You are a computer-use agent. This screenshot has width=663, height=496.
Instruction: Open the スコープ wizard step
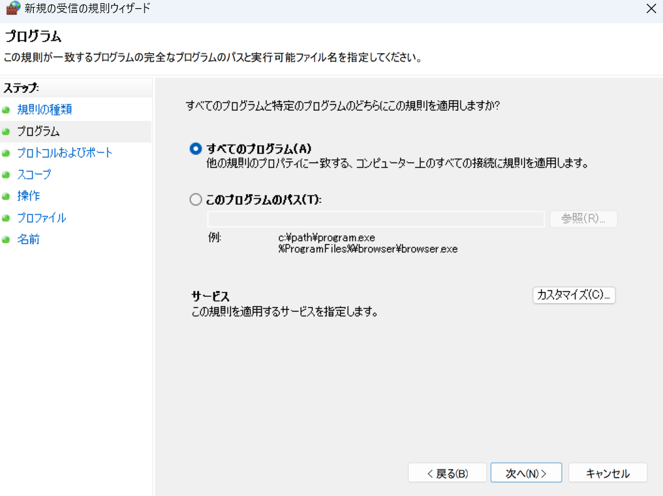[33, 175]
